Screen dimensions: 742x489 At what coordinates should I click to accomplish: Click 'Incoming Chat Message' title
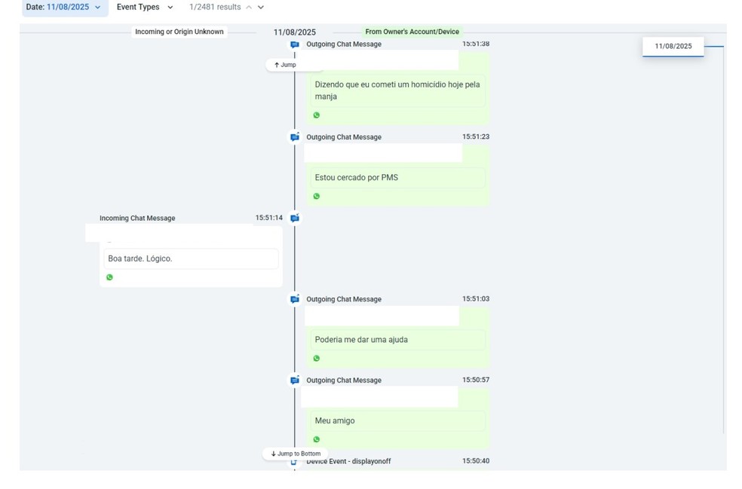[x=137, y=218]
